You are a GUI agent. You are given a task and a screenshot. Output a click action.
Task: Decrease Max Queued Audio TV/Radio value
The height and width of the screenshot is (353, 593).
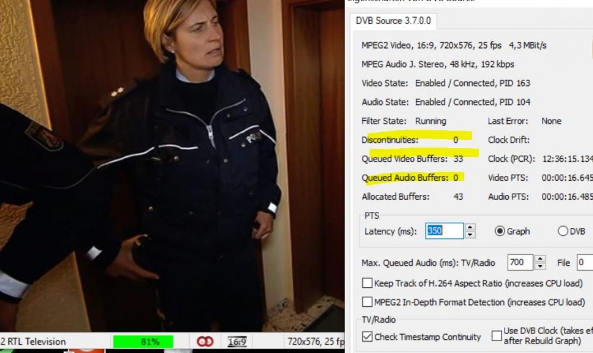tap(540, 266)
